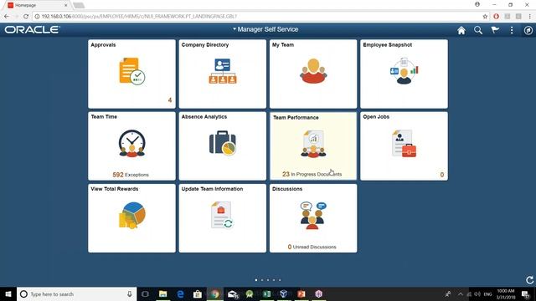Open the Windows Start menu
The height and width of the screenshot is (301, 536).
[8, 293]
